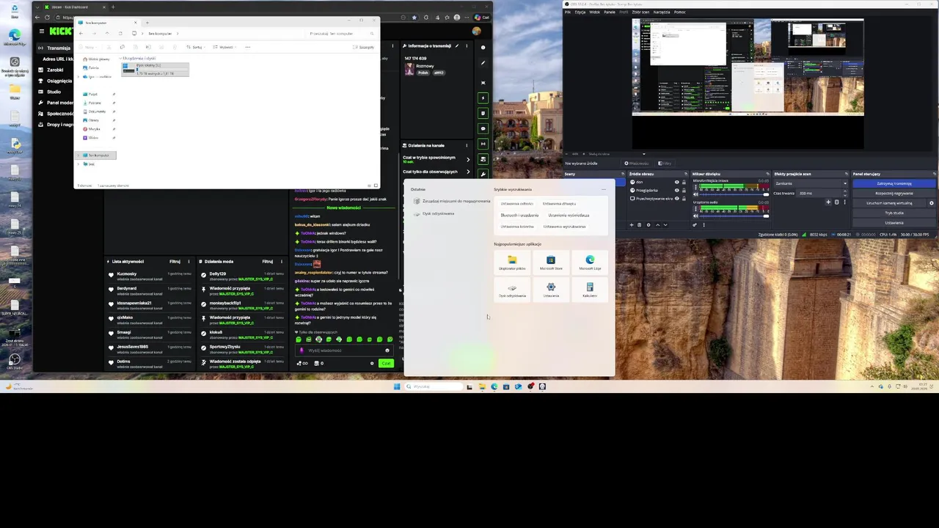Expand Ten komputer in Explorer tree
The image size is (939, 528).
tap(79, 155)
